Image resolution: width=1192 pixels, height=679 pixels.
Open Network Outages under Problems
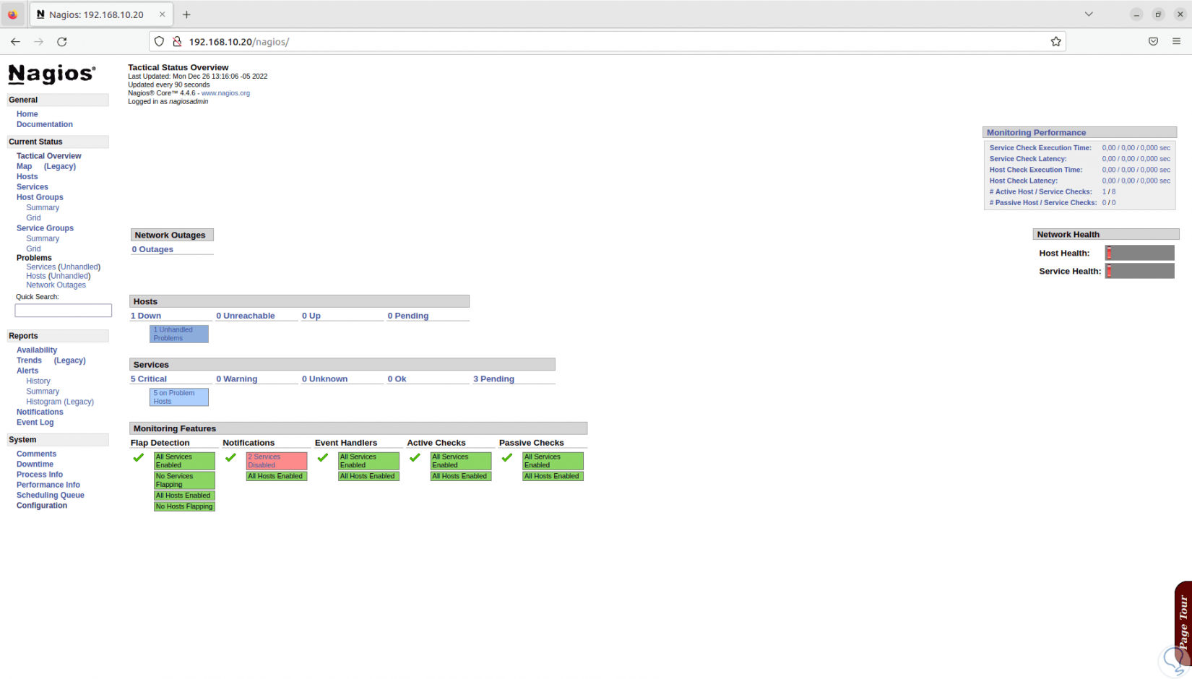click(56, 285)
